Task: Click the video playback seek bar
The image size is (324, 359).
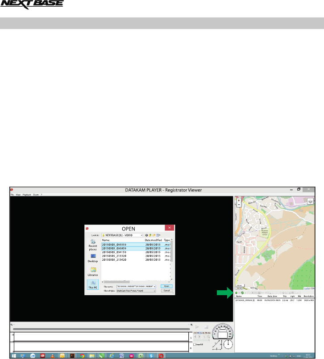Action: (101, 329)
